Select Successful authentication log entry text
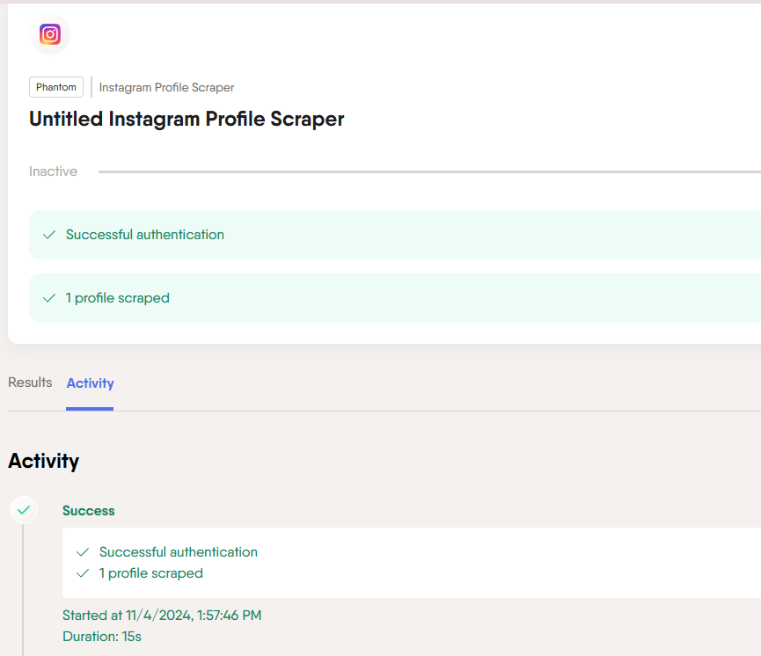The width and height of the screenshot is (761, 656). [x=179, y=552]
